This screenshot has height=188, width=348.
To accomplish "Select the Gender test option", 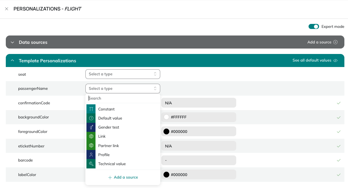I will click(x=123, y=128).
